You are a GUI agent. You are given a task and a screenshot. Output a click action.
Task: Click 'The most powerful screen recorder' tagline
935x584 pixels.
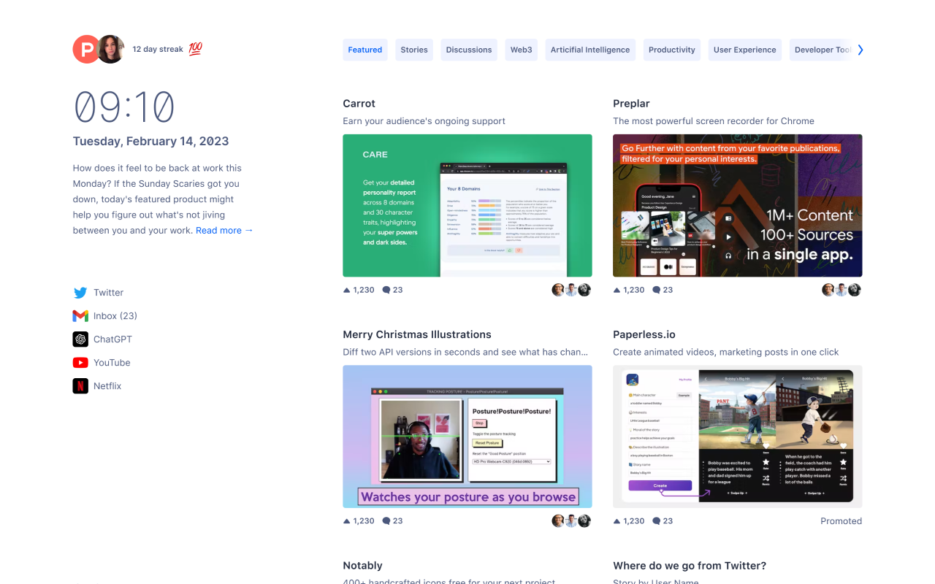[714, 121]
